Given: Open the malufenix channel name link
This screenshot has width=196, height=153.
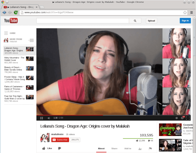Looking at the screenshot, I should [57, 134].
